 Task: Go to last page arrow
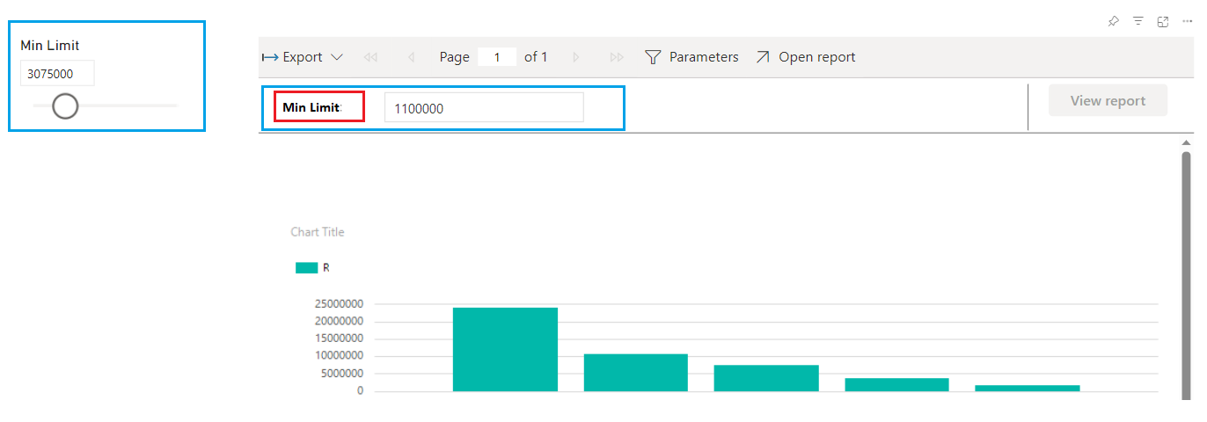click(x=617, y=57)
